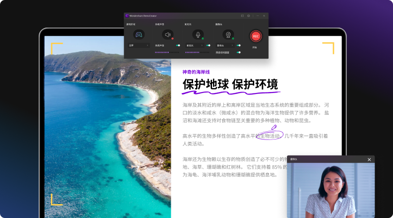Click the microphone volume level meter
The height and width of the screenshot is (218, 393).
tap(197, 52)
